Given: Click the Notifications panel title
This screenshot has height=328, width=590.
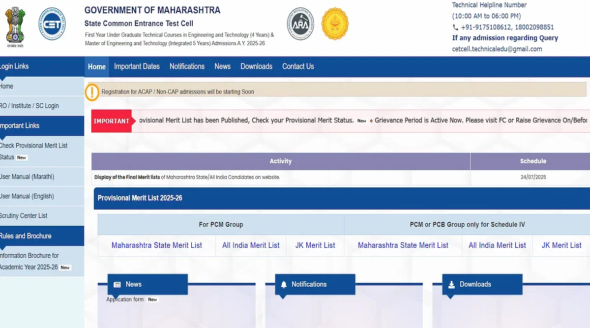Looking at the screenshot, I should [x=309, y=284].
